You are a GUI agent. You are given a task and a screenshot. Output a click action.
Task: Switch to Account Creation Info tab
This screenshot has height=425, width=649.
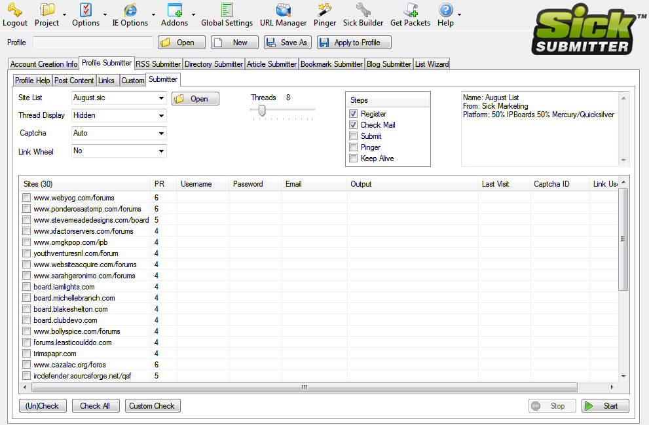tap(44, 64)
